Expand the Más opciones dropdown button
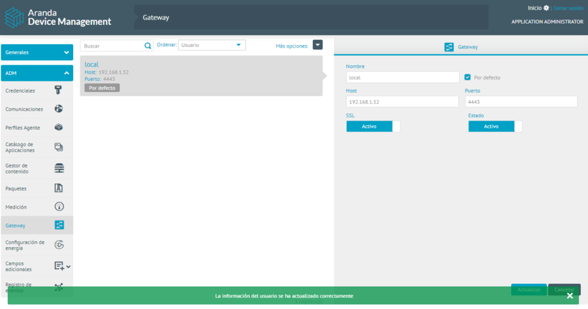Viewport: 588px width, 309px height. click(x=318, y=45)
